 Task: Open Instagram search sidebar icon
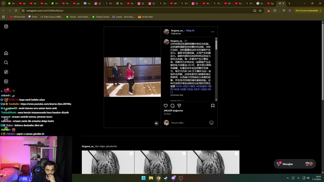coord(6,63)
